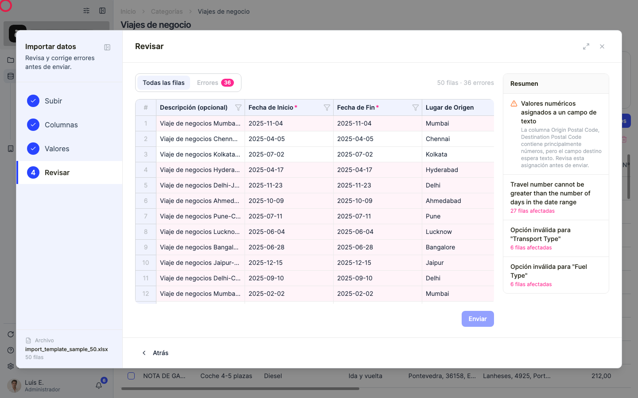Viewport: 638px width, 398px height.
Task: Click the sliders settings icon in top sidebar
Action: [x=86, y=11]
